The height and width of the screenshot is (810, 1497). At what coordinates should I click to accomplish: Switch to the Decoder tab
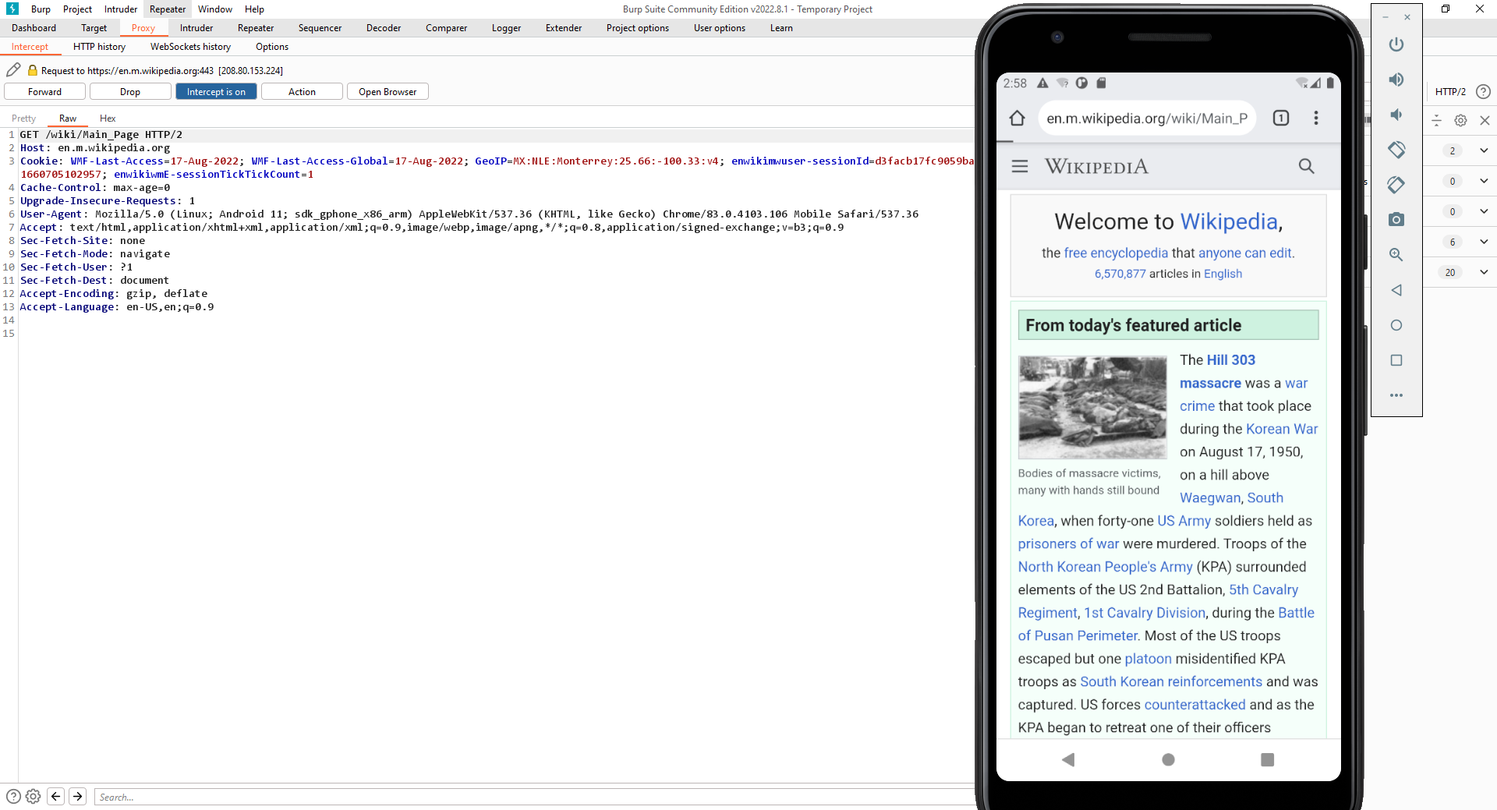point(384,28)
